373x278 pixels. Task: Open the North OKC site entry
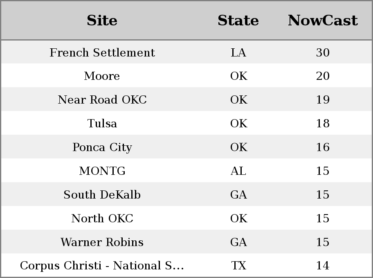point(102,218)
